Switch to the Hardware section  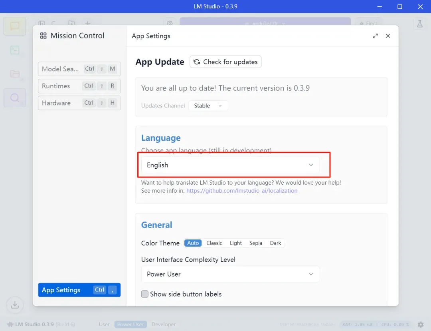point(79,103)
